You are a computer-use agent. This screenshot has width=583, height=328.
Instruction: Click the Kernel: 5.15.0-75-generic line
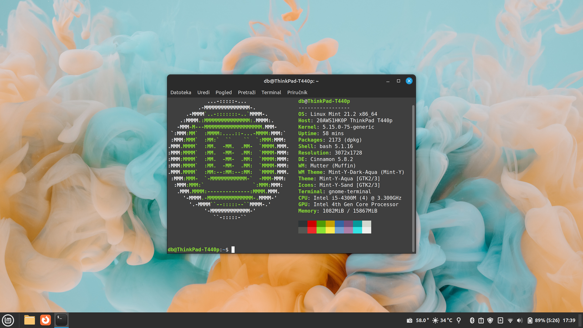coord(336,127)
